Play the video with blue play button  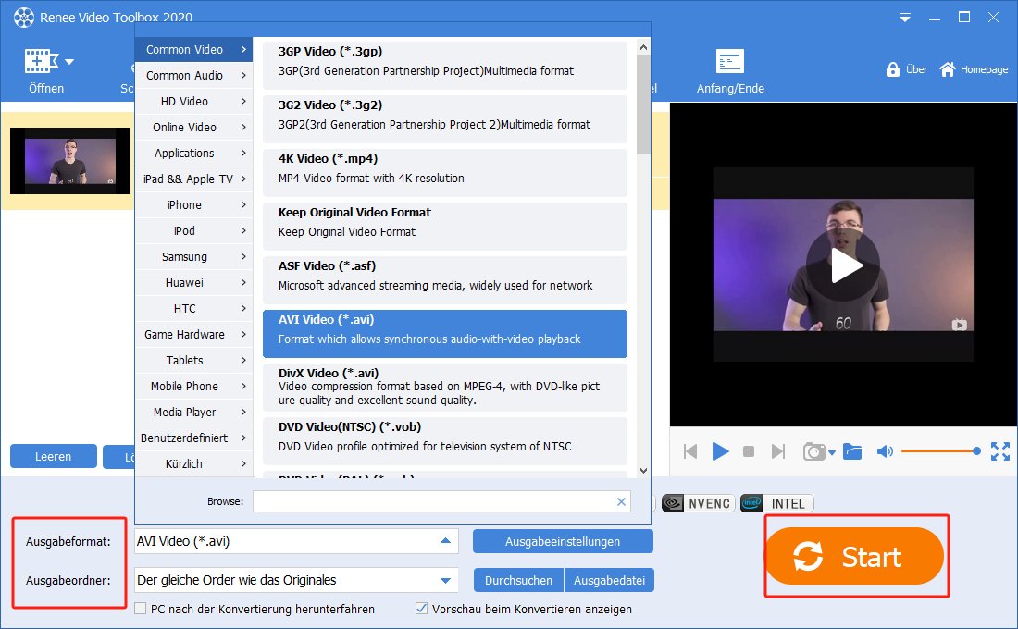720,451
